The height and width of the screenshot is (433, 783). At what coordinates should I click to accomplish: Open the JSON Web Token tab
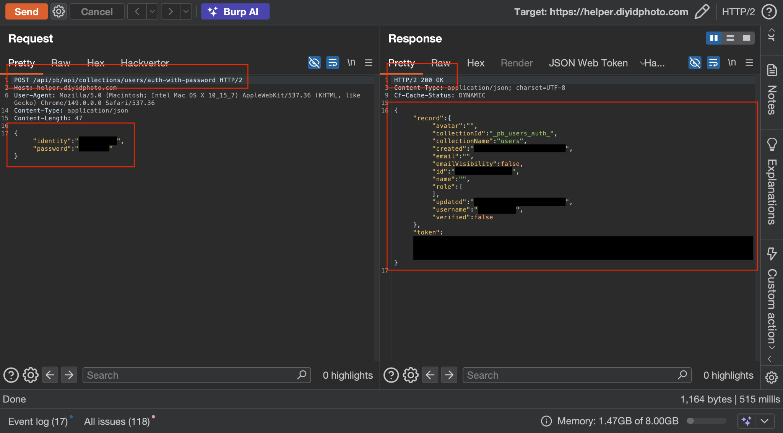pos(588,63)
